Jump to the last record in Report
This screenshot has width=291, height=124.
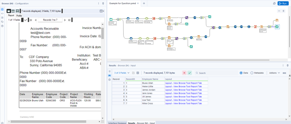[x=69, y=20]
